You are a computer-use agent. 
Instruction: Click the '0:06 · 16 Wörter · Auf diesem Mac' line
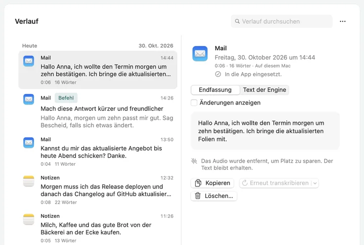coord(253,66)
